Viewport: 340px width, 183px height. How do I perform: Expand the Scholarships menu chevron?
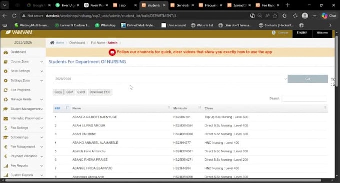click(x=42, y=137)
